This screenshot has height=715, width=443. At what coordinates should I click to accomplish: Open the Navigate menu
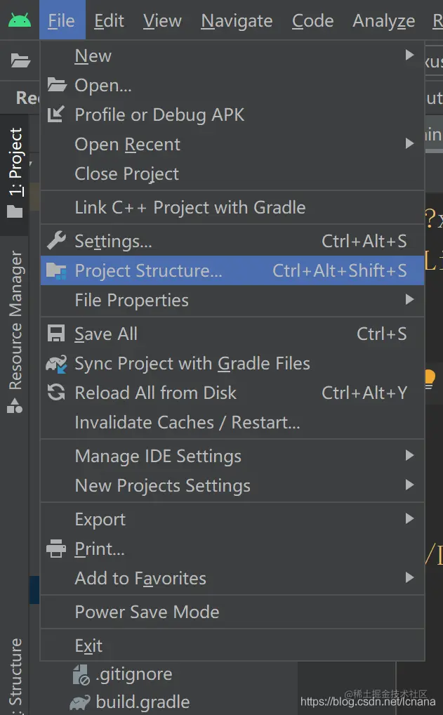coord(237,21)
